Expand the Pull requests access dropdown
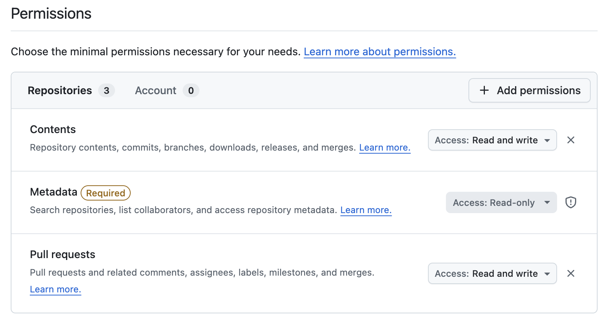 point(492,273)
